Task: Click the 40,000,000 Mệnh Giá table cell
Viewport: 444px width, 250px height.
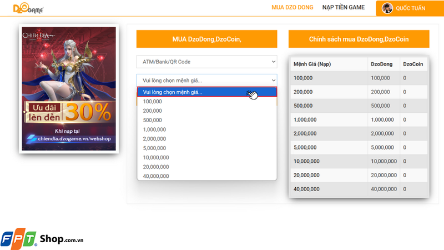Action: coord(329,189)
